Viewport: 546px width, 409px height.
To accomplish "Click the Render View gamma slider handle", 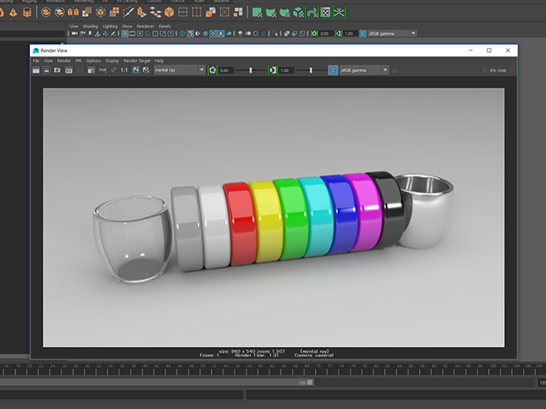I will (311, 70).
